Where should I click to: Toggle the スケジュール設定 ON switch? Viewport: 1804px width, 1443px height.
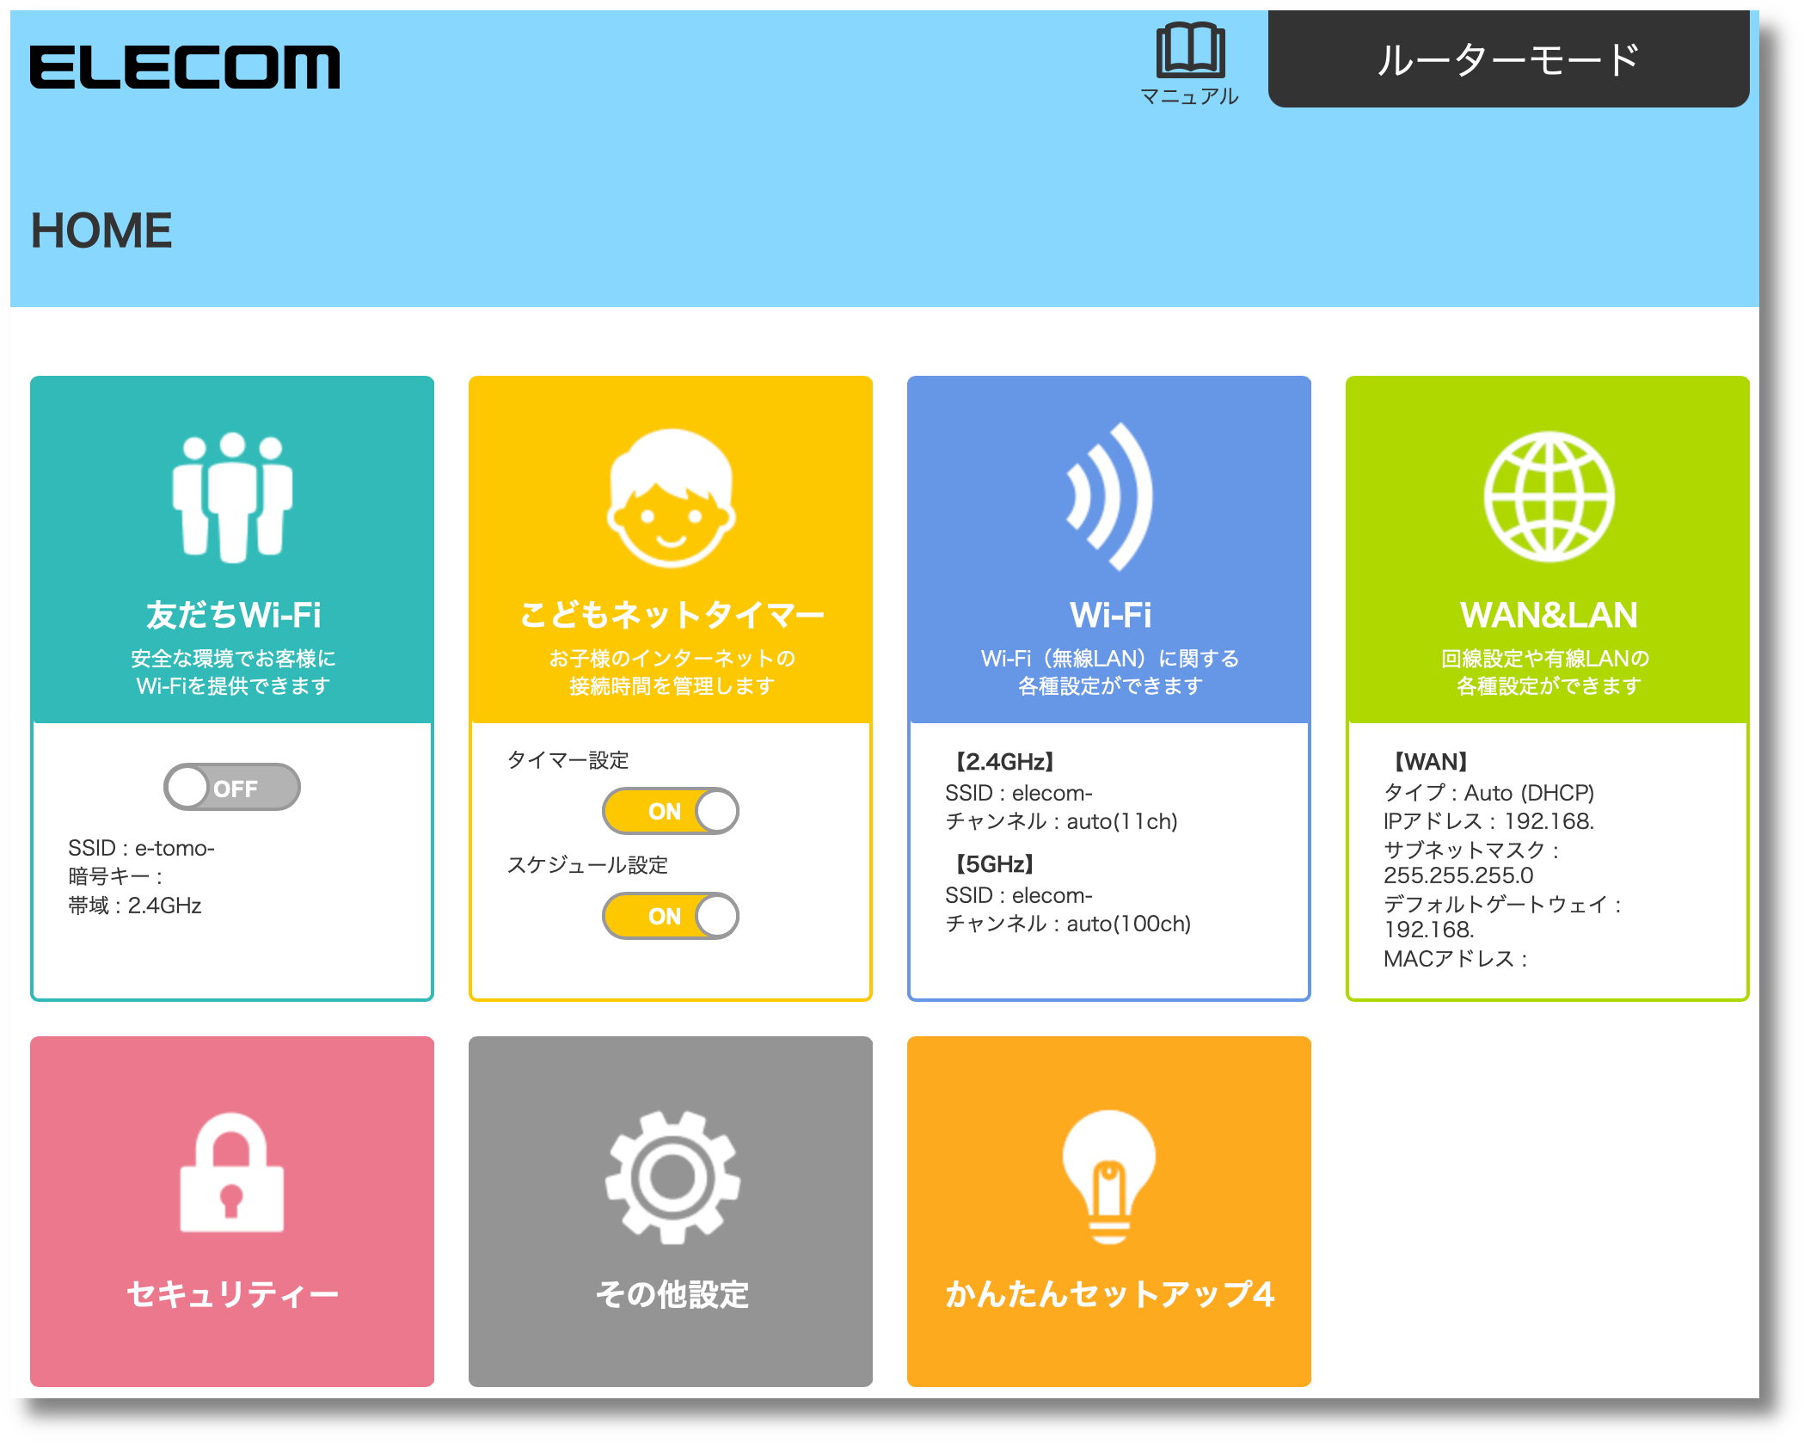click(671, 916)
